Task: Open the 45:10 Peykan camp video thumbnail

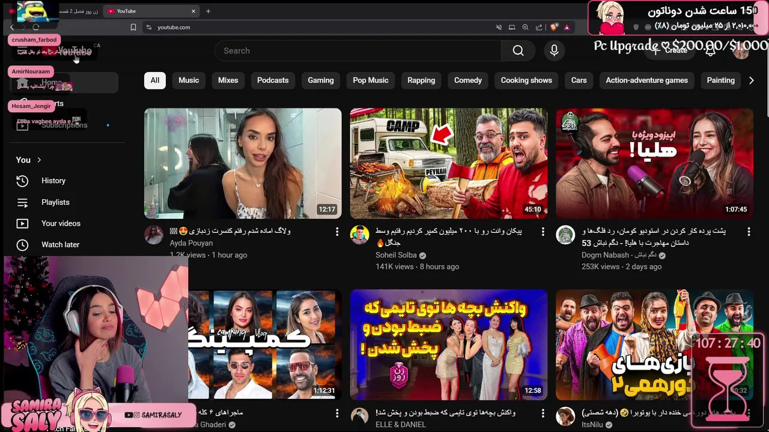Action: [x=449, y=163]
